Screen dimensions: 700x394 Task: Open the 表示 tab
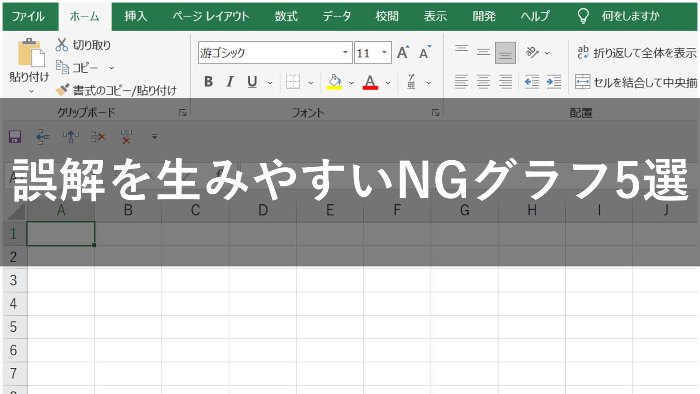click(x=435, y=16)
